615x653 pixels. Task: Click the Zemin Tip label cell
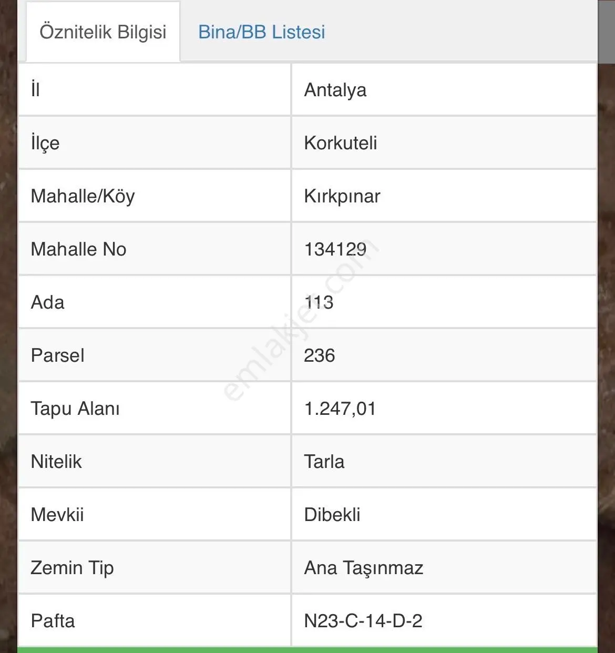coord(155,568)
